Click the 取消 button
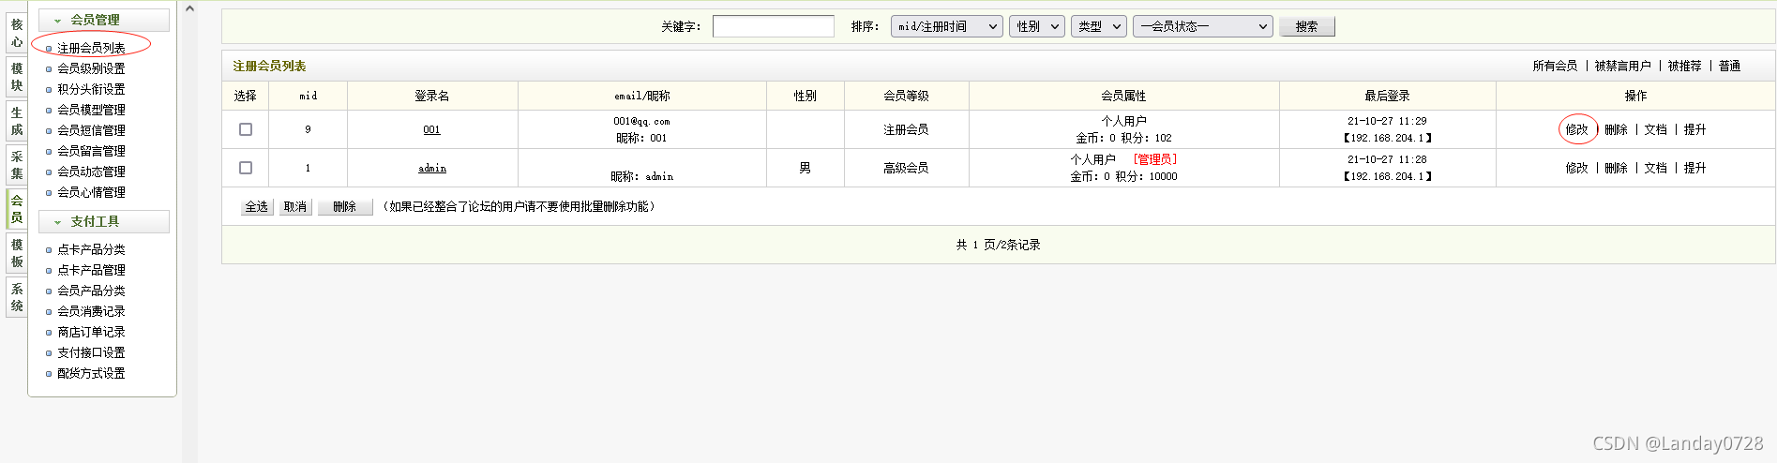Viewport: 1777px width, 463px height. pyautogui.click(x=295, y=207)
